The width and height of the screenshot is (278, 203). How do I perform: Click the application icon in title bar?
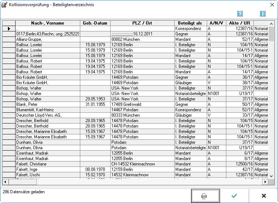point(4,5)
